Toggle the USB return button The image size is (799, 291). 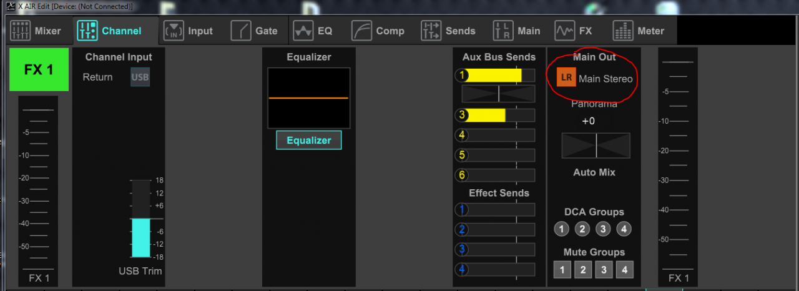click(140, 77)
